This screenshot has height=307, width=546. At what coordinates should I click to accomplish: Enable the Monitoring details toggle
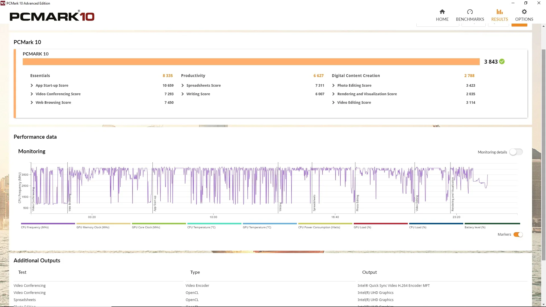[516, 152]
